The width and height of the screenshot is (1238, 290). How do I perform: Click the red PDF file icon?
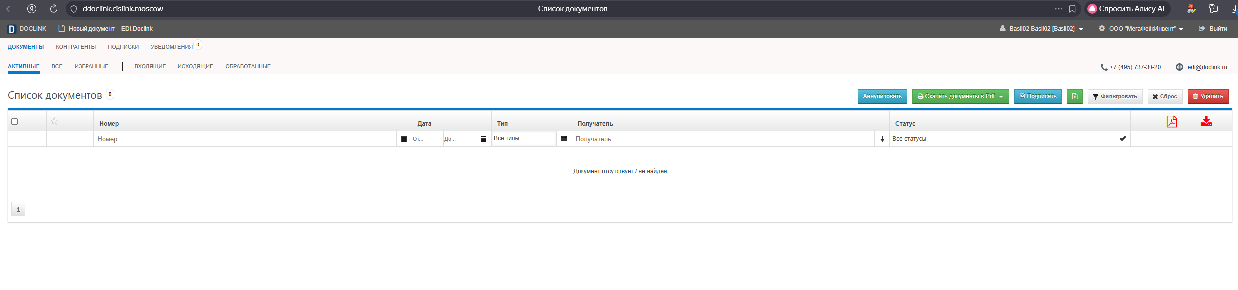tap(1171, 121)
